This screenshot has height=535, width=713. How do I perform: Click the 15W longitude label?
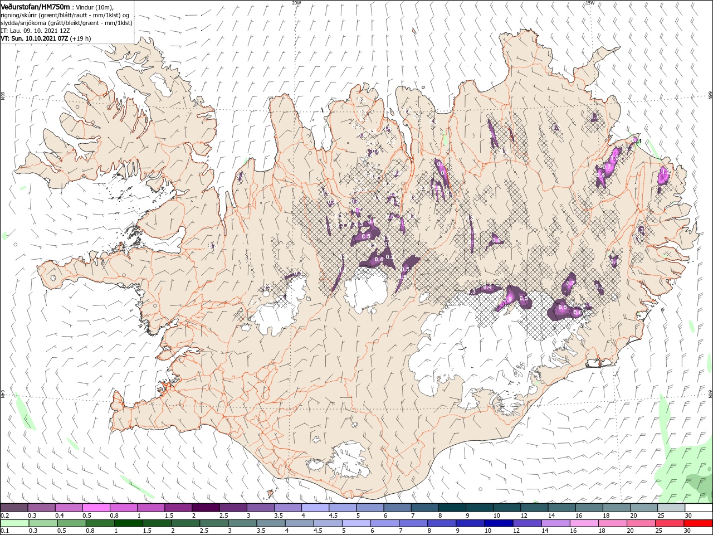click(x=590, y=3)
